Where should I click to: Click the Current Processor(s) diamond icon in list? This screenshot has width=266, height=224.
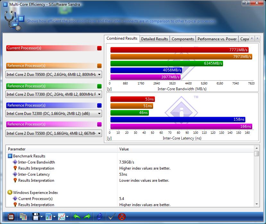15,198
